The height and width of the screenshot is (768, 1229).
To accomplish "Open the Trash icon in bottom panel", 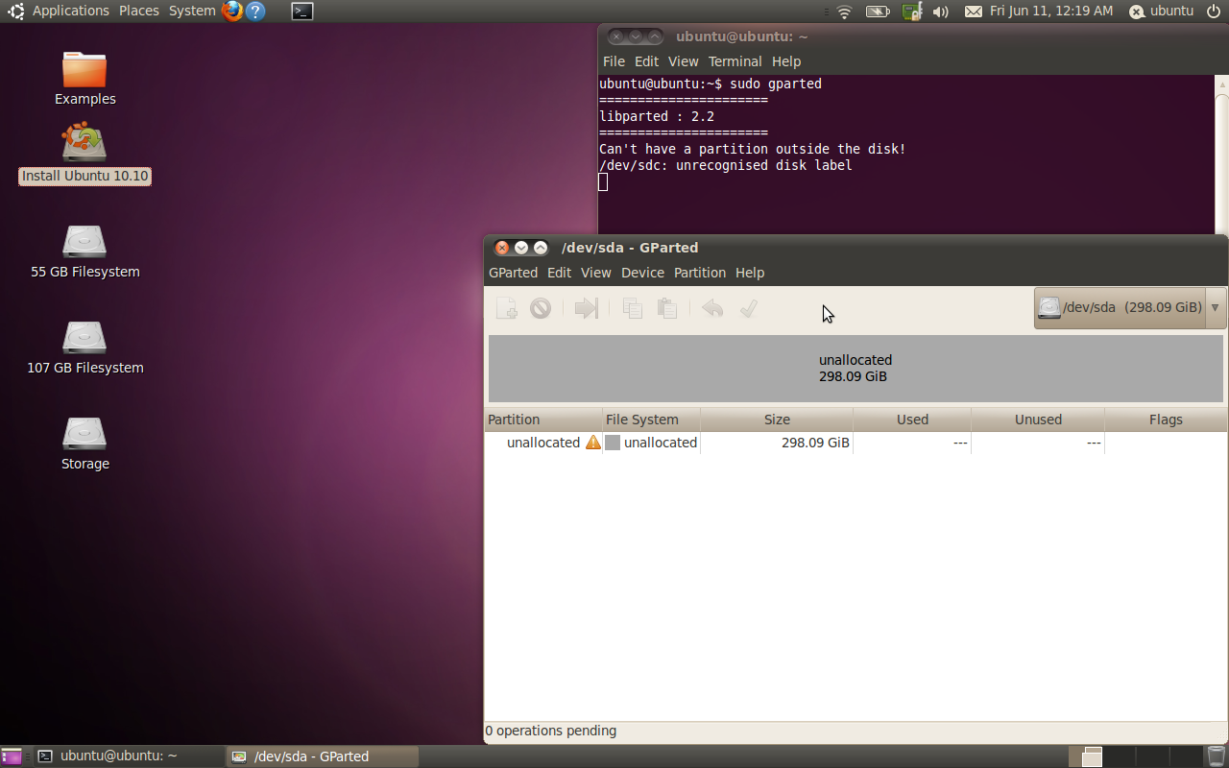I will point(1216,756).
